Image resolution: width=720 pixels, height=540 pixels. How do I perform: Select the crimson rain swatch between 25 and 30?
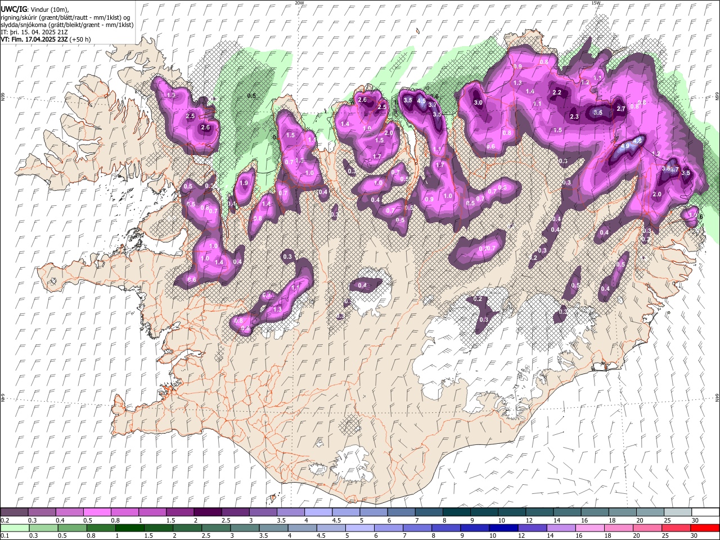pos(675,528)
